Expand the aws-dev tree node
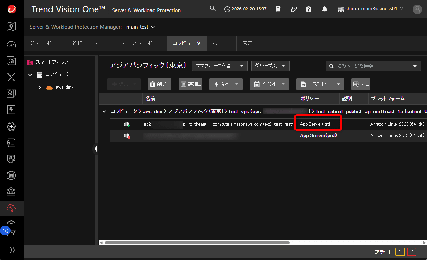This screenshot has height=260, width=427. click(x=40, y=87)
